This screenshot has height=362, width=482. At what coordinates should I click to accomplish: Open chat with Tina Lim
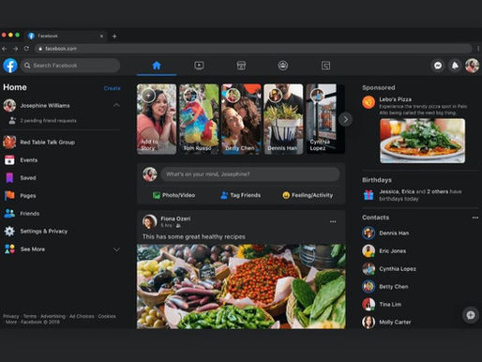[390, 304]
